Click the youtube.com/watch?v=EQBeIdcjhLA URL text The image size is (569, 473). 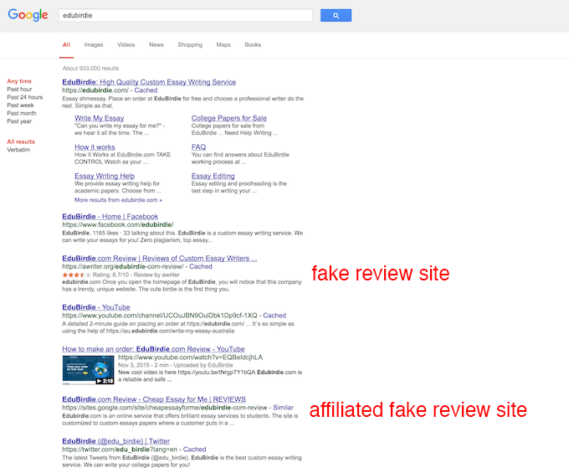190,357
